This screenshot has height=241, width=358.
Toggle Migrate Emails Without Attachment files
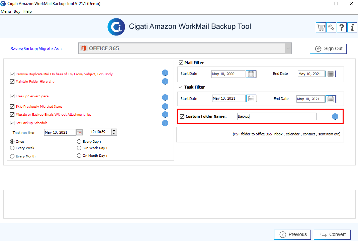coord(12,114)
